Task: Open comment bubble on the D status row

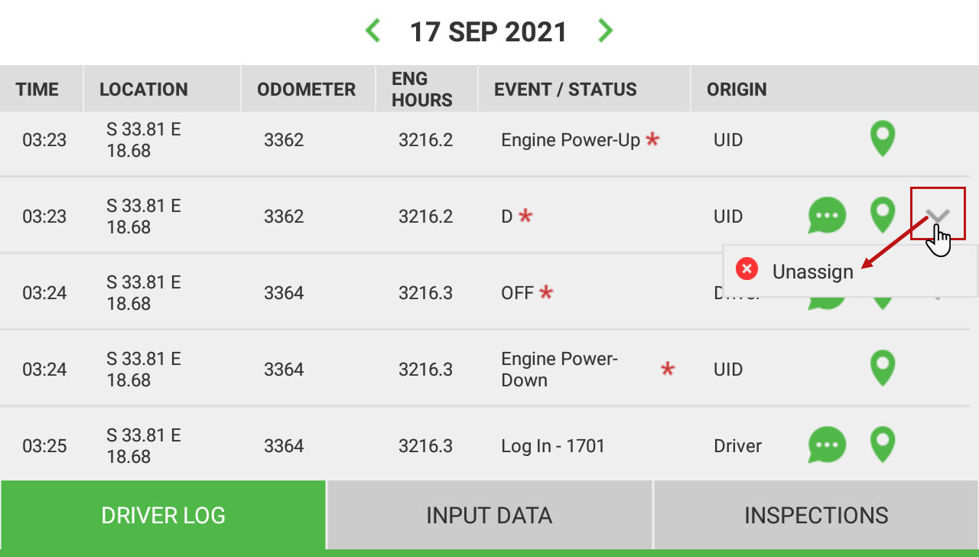Action: 827,216
